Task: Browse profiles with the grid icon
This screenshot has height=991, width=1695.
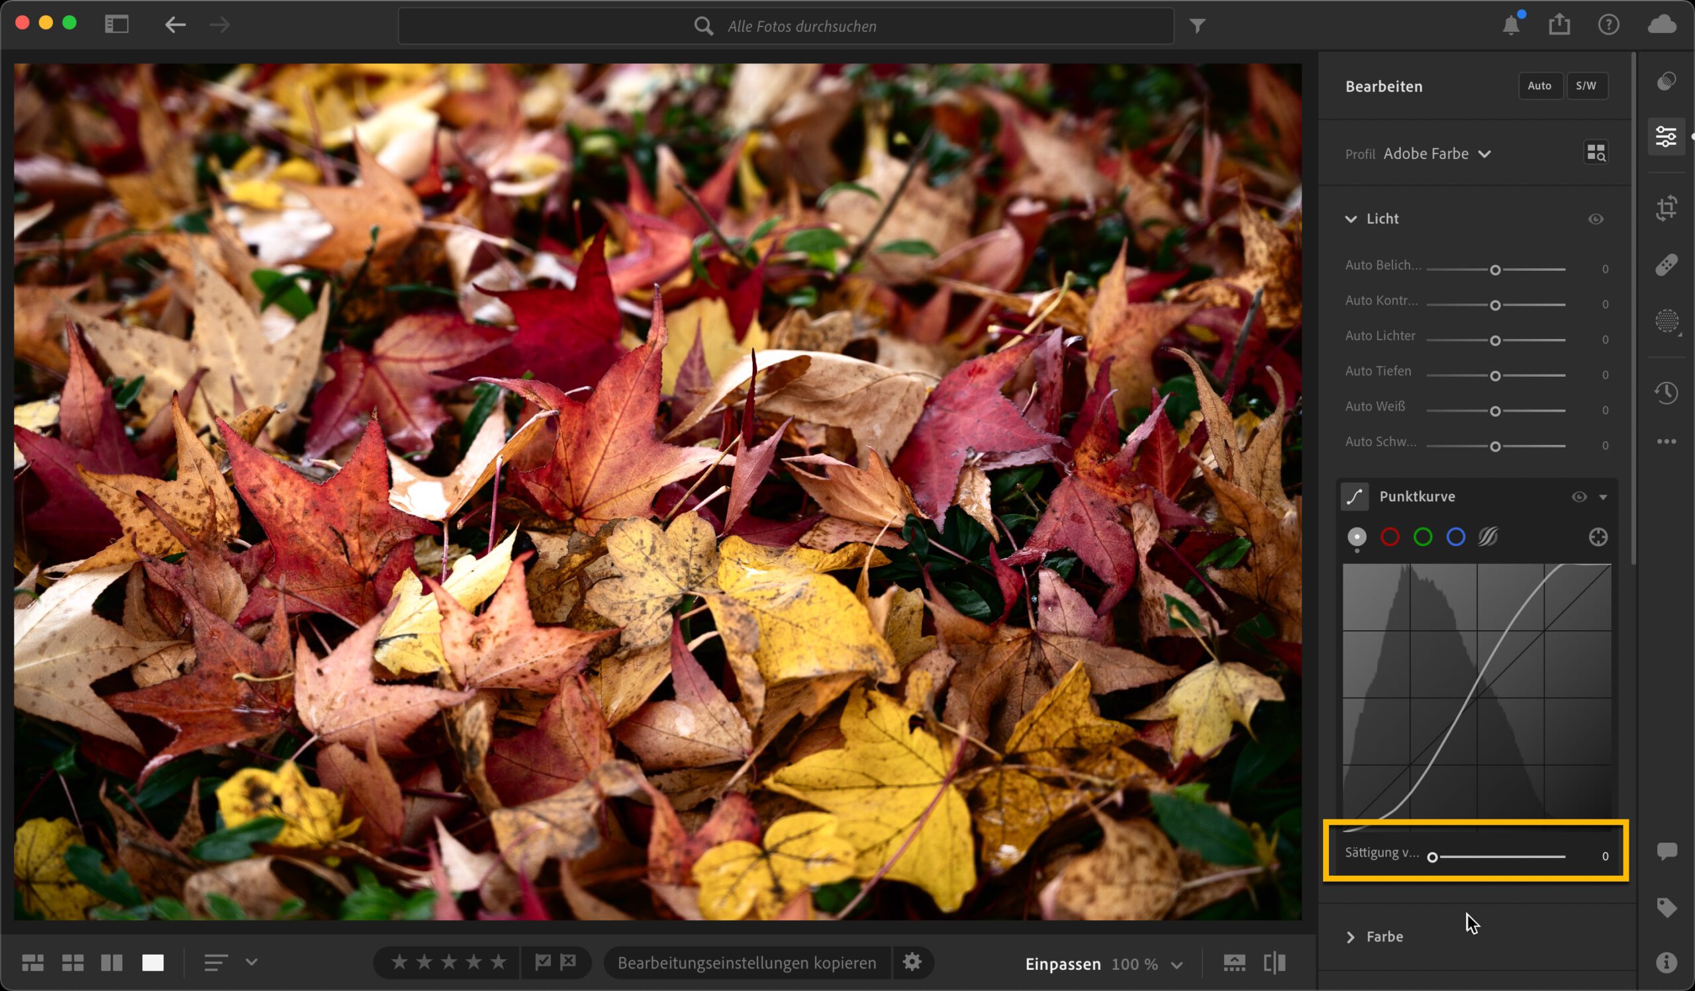Action: coord(1596,153)
